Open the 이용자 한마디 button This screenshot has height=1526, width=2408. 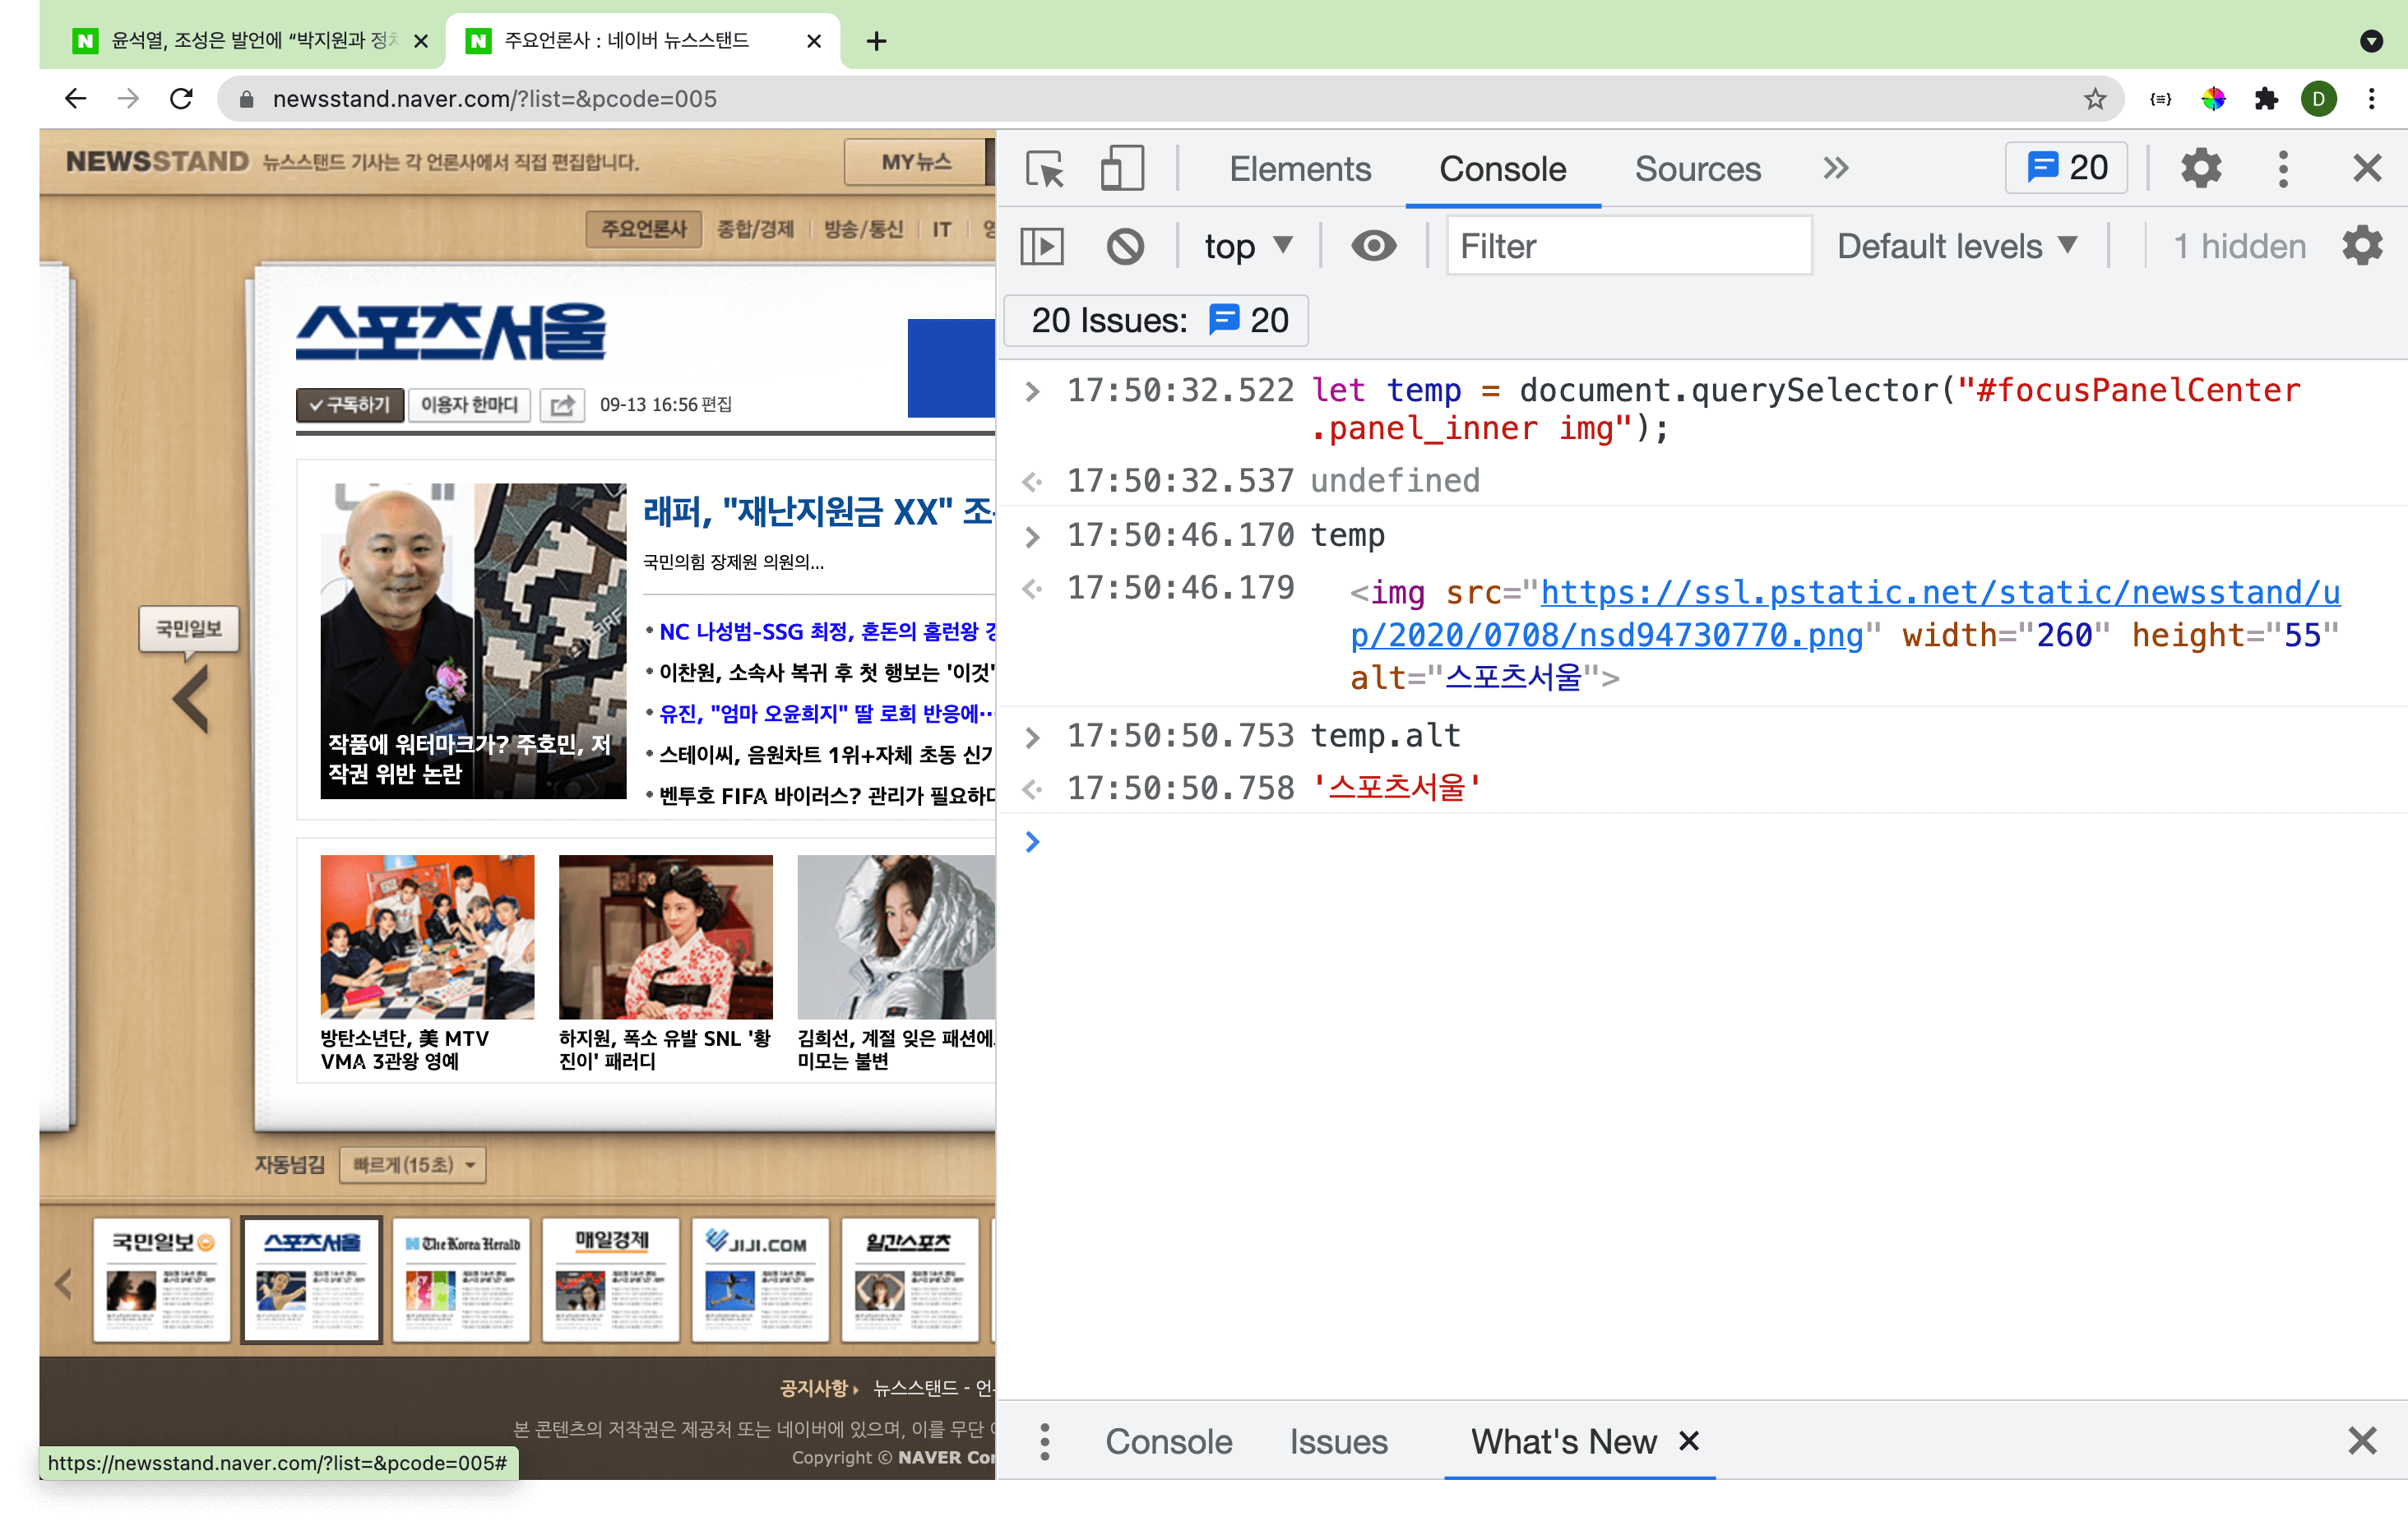[x=469, y=404]
